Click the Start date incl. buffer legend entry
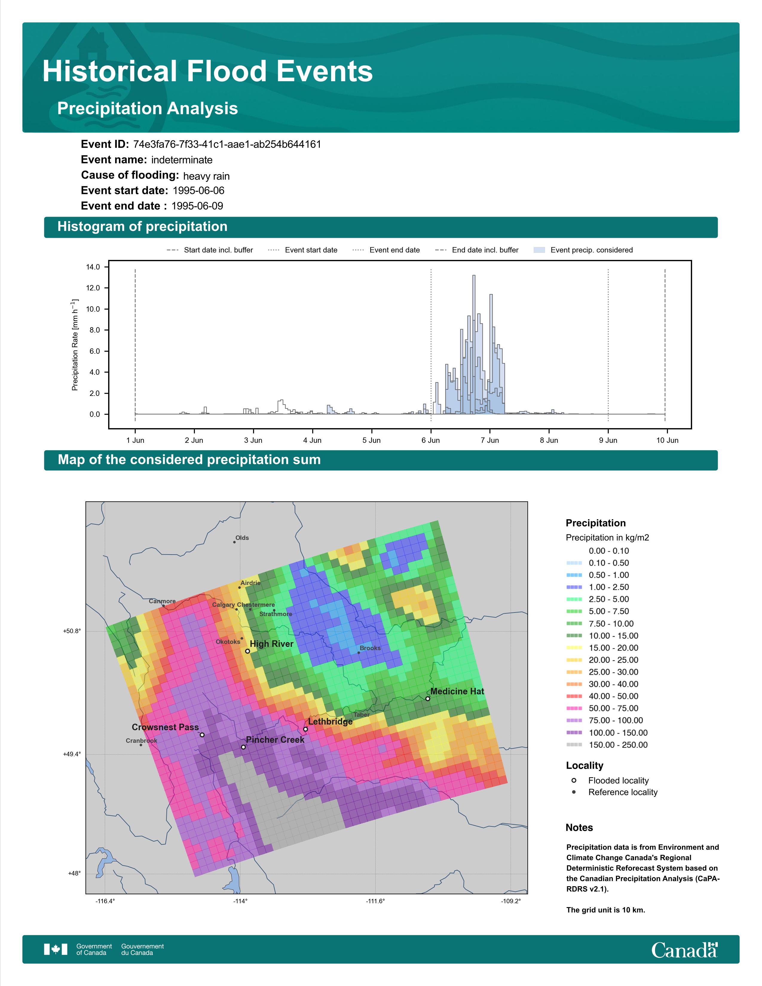Image resolution: width=762 pixels, height=986 pixels. tap(210, 250)
